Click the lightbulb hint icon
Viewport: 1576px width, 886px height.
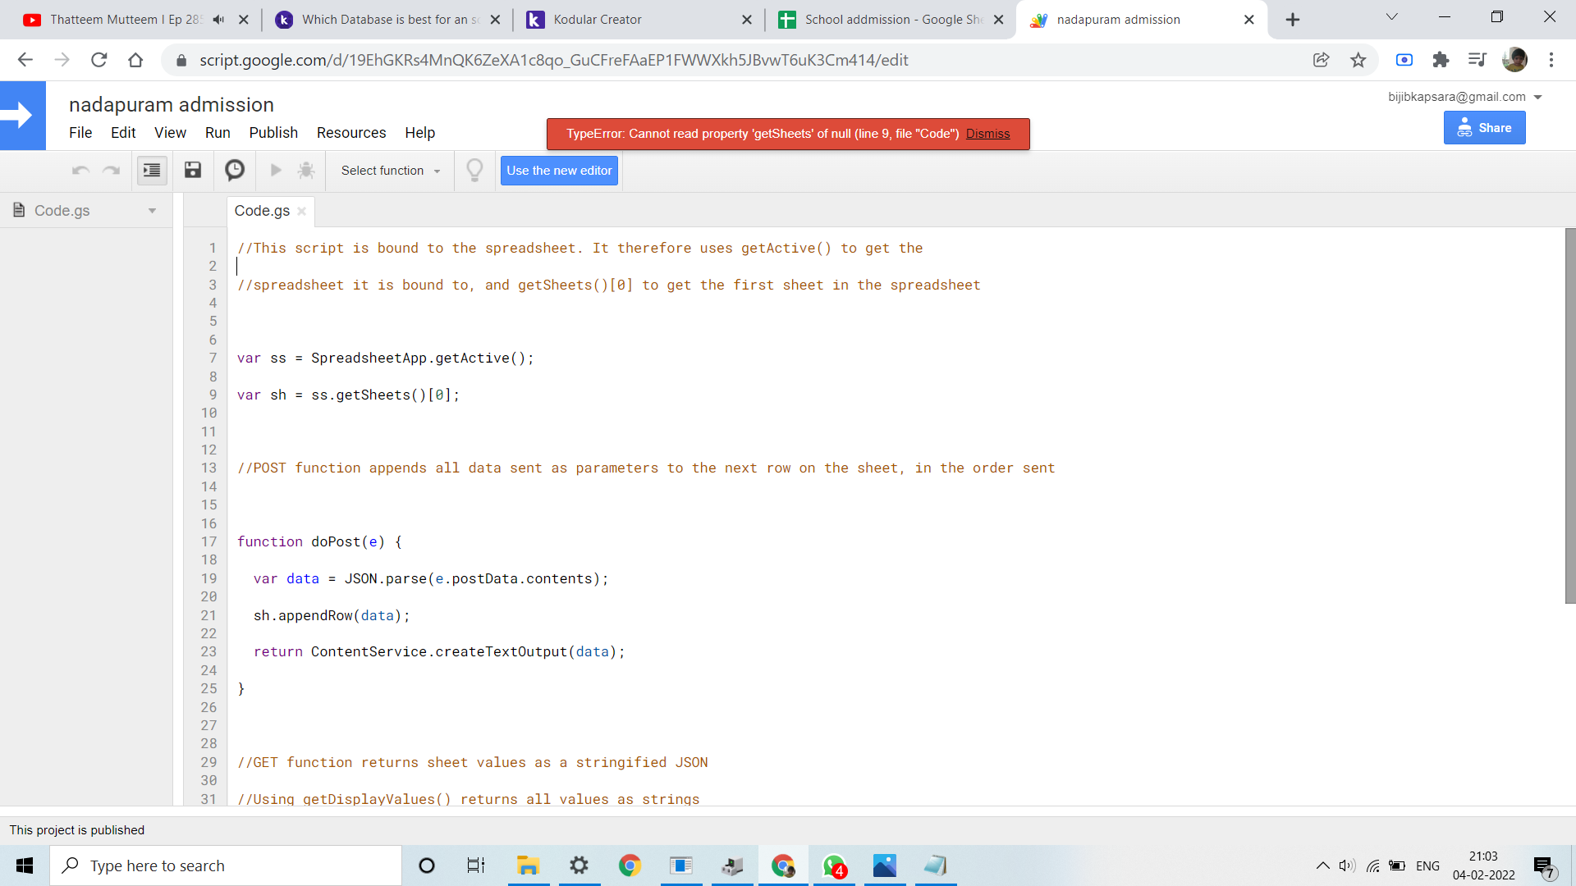coord(474,170)
